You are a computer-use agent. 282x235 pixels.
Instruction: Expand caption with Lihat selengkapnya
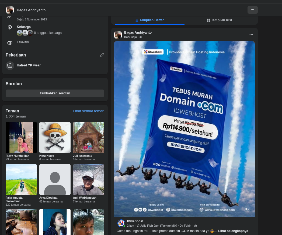(233, 231)
